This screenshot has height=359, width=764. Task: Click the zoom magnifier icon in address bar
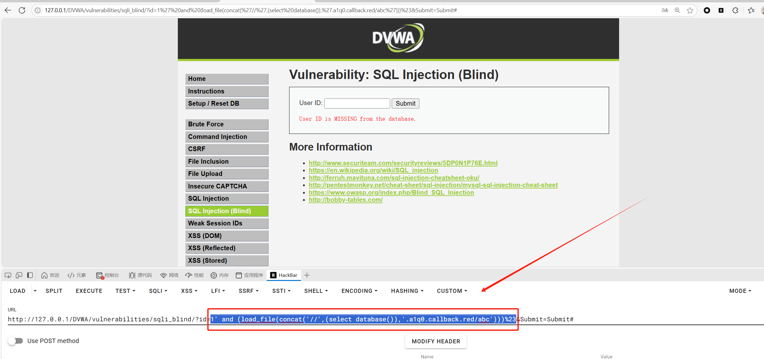(x=677, y=10)
